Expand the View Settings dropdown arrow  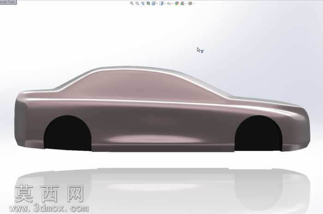click(194, 4)
